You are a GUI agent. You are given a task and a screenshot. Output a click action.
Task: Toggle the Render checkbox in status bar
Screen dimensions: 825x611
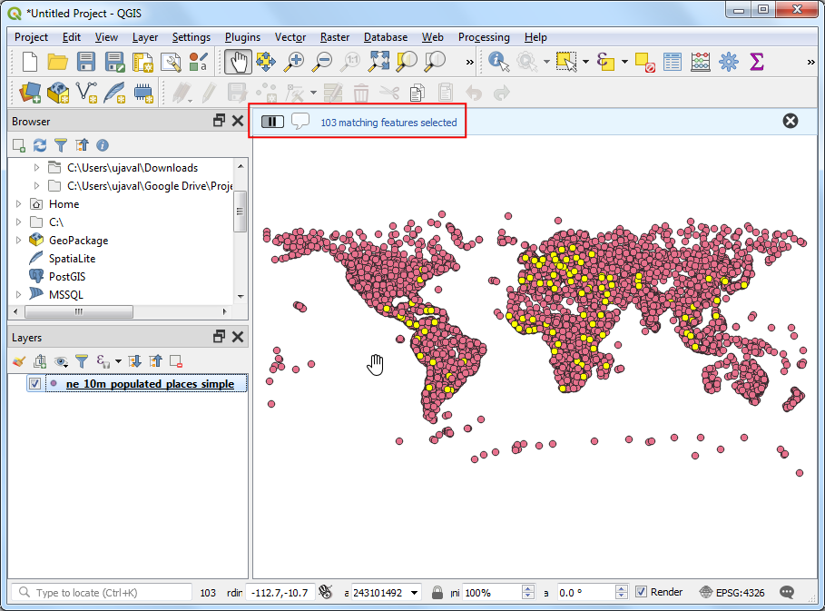[642, 592]
